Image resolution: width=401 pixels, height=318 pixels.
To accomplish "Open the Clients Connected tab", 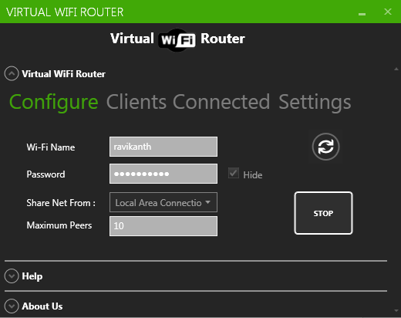I will [x=188, y=102].
